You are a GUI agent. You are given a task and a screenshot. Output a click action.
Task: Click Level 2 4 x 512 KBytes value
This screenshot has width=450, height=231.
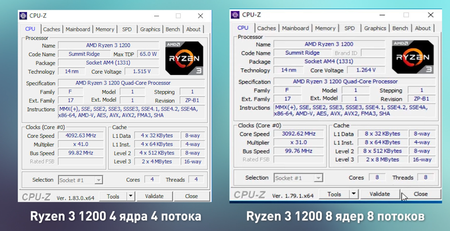coord(157,153)
